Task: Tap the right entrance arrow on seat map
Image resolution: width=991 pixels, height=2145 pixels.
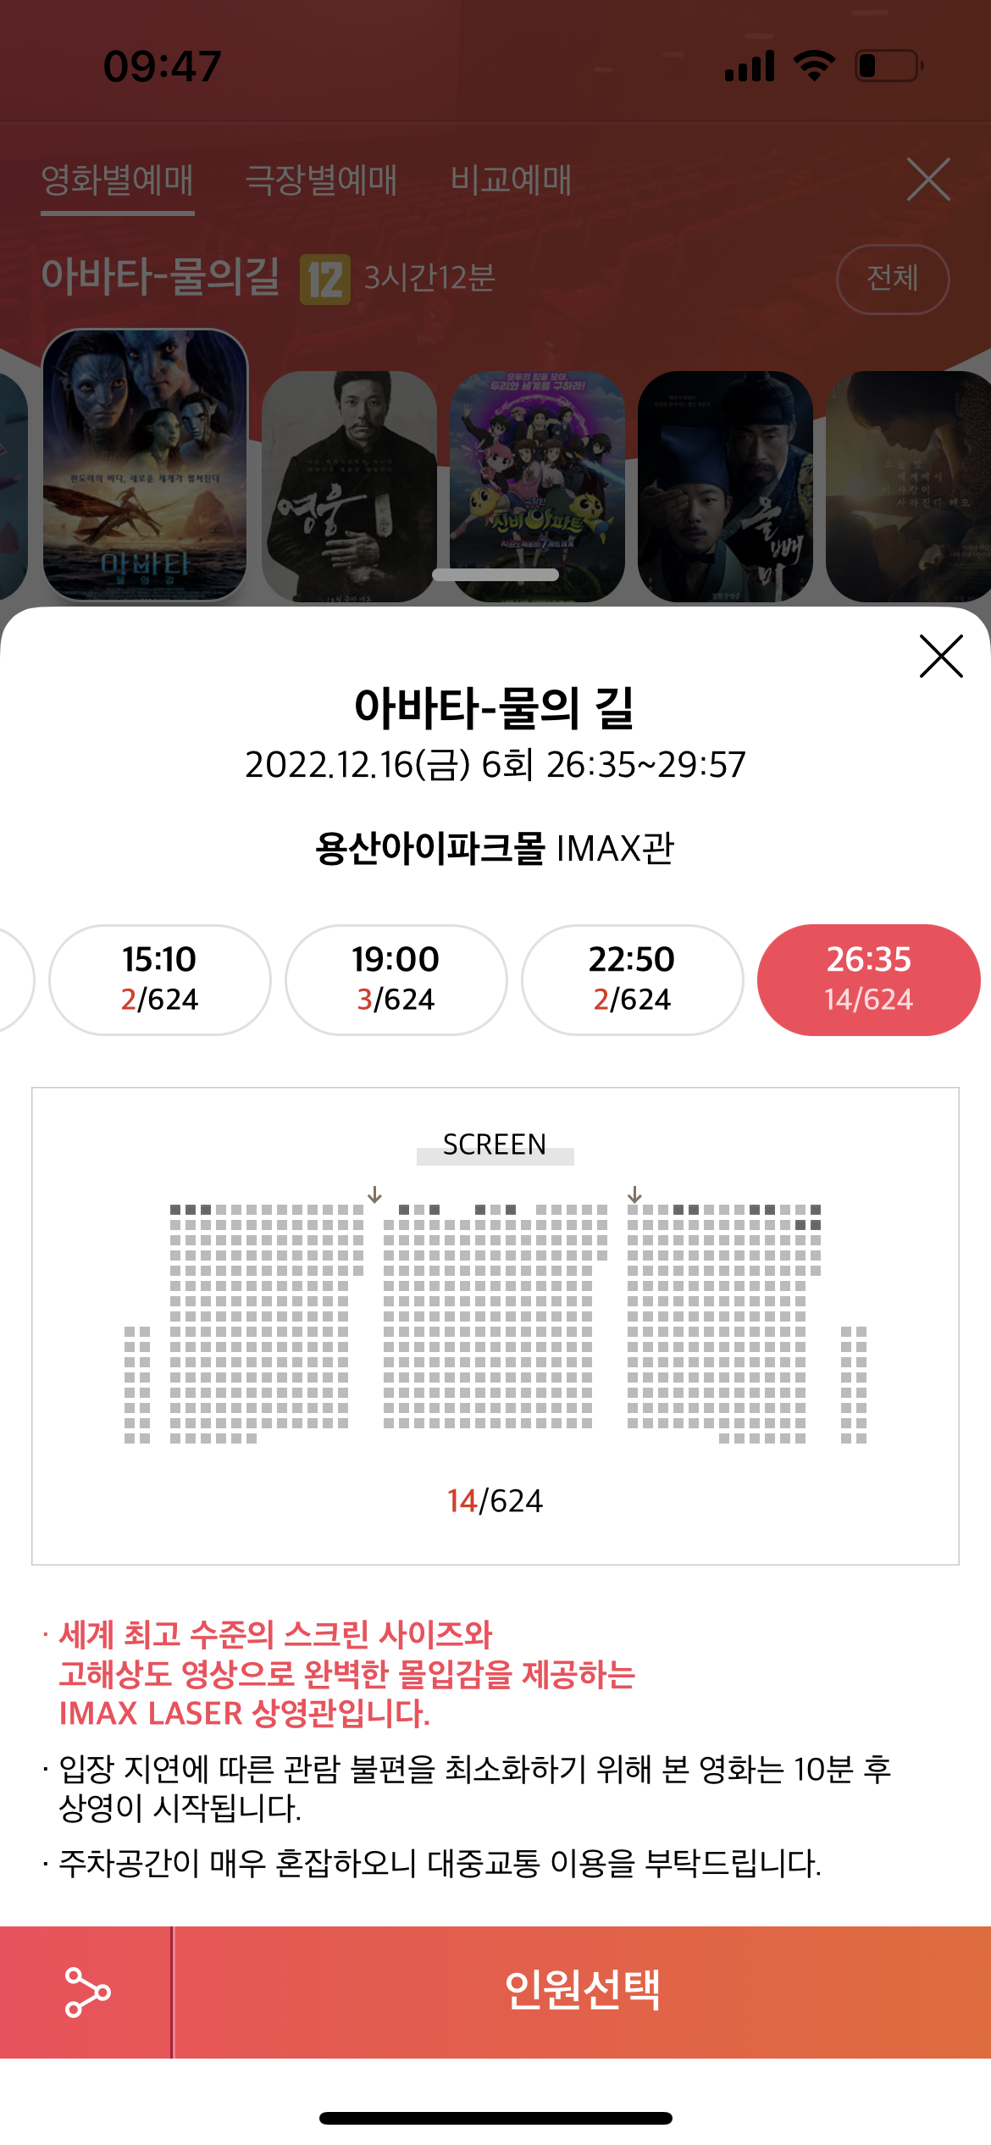Action: tap(634, 1194)
